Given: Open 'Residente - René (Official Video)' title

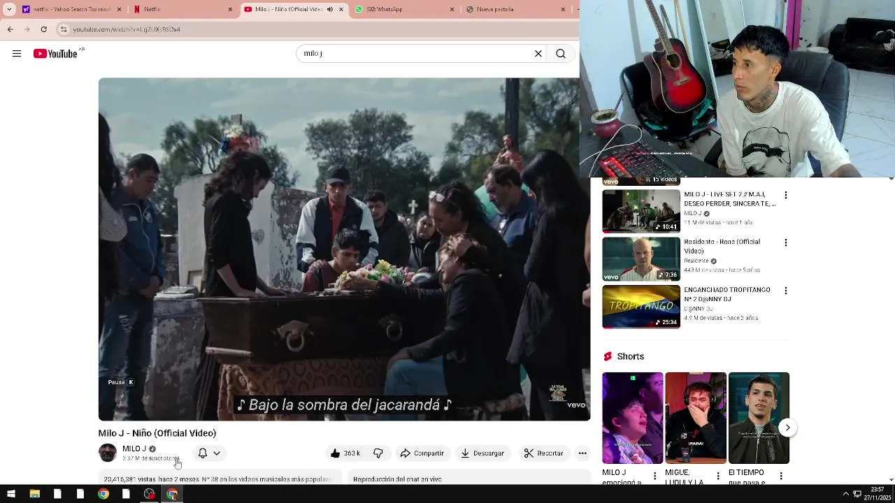Looking at the screenshot, I should click(722, 247).
